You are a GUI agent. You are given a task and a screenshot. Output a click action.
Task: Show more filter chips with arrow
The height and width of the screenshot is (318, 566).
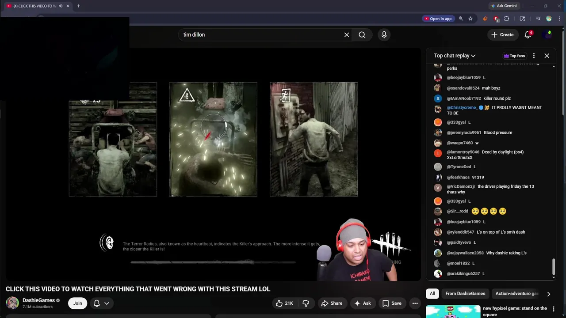548,294
